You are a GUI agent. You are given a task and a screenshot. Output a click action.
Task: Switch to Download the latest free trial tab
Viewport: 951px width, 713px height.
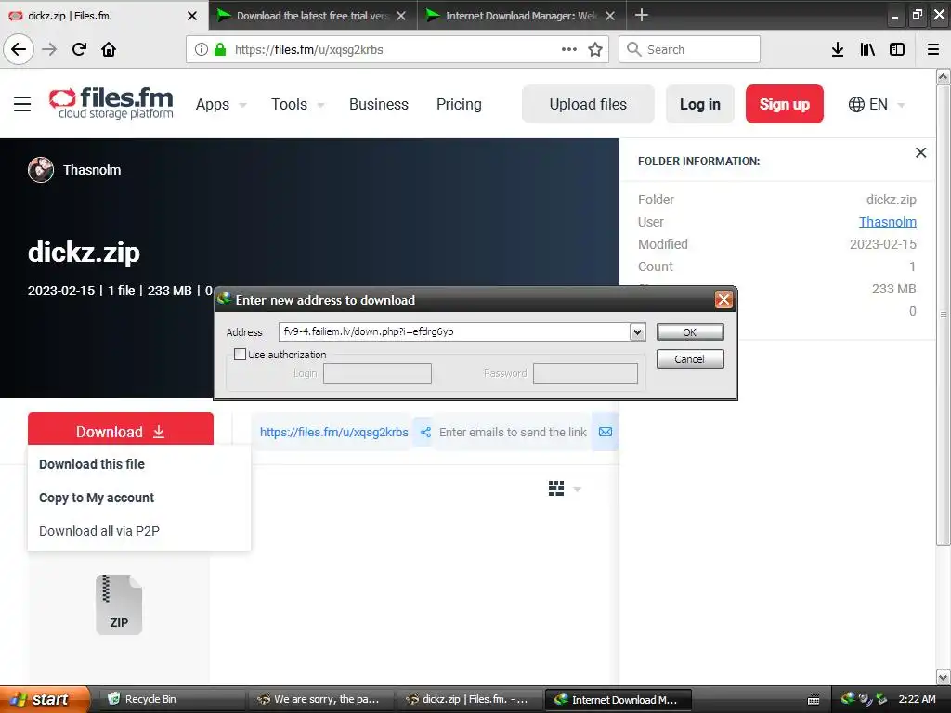[x=313, y=16]
